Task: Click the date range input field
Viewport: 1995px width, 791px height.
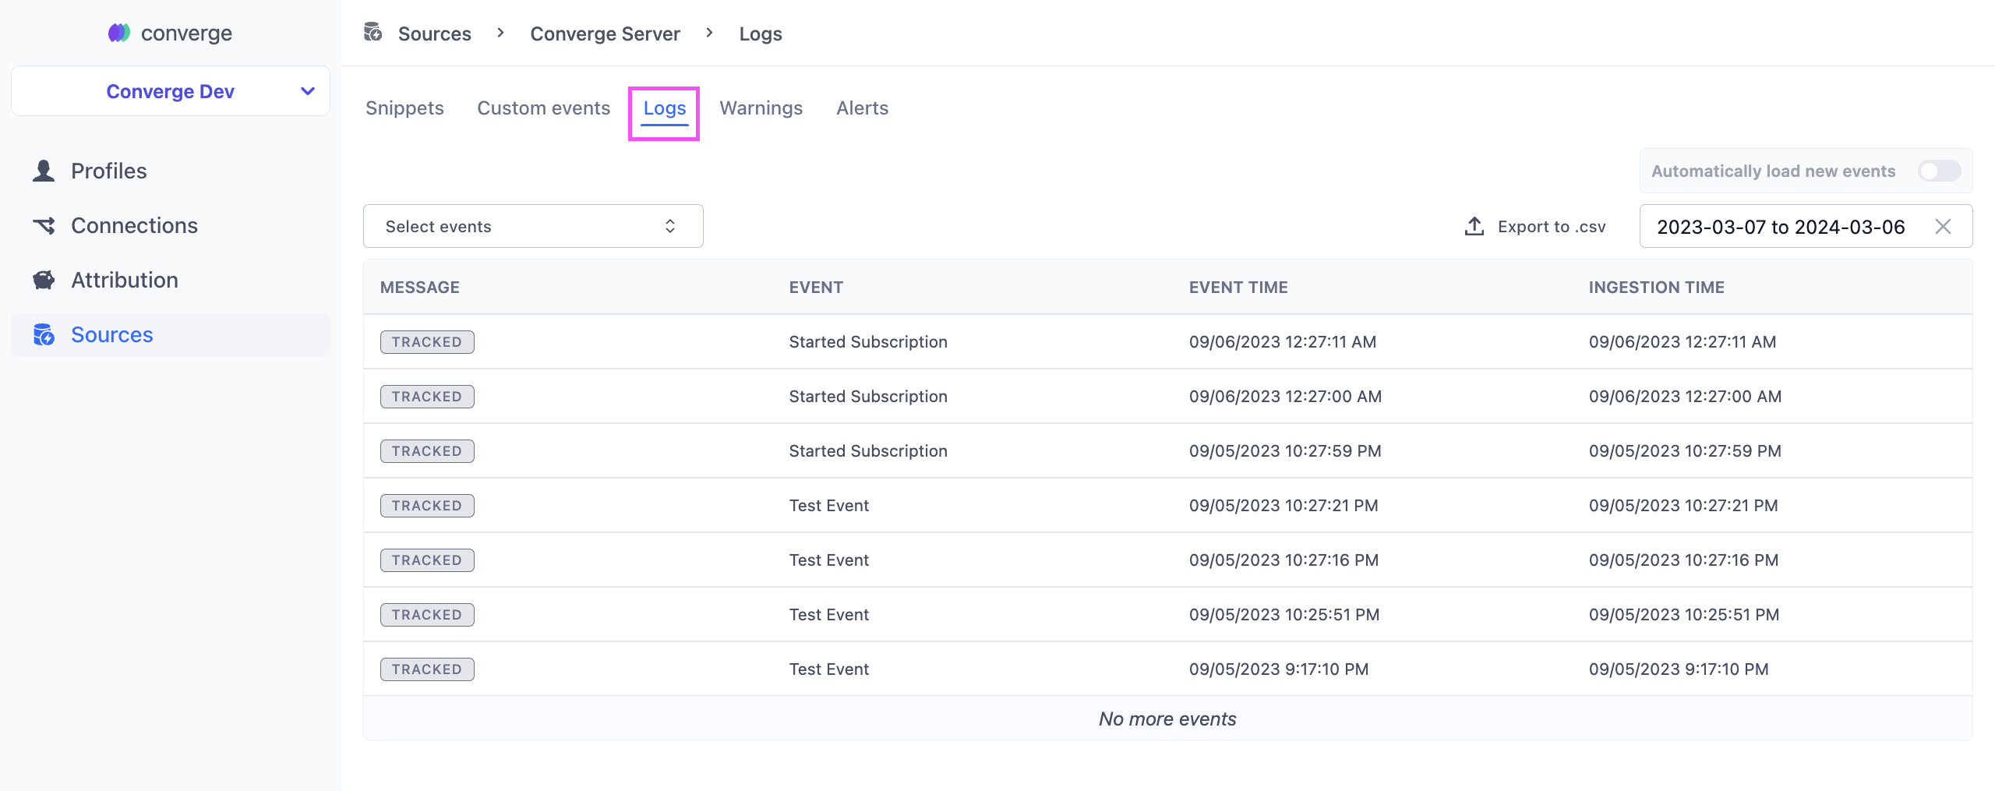Action: coord(1806,226)
